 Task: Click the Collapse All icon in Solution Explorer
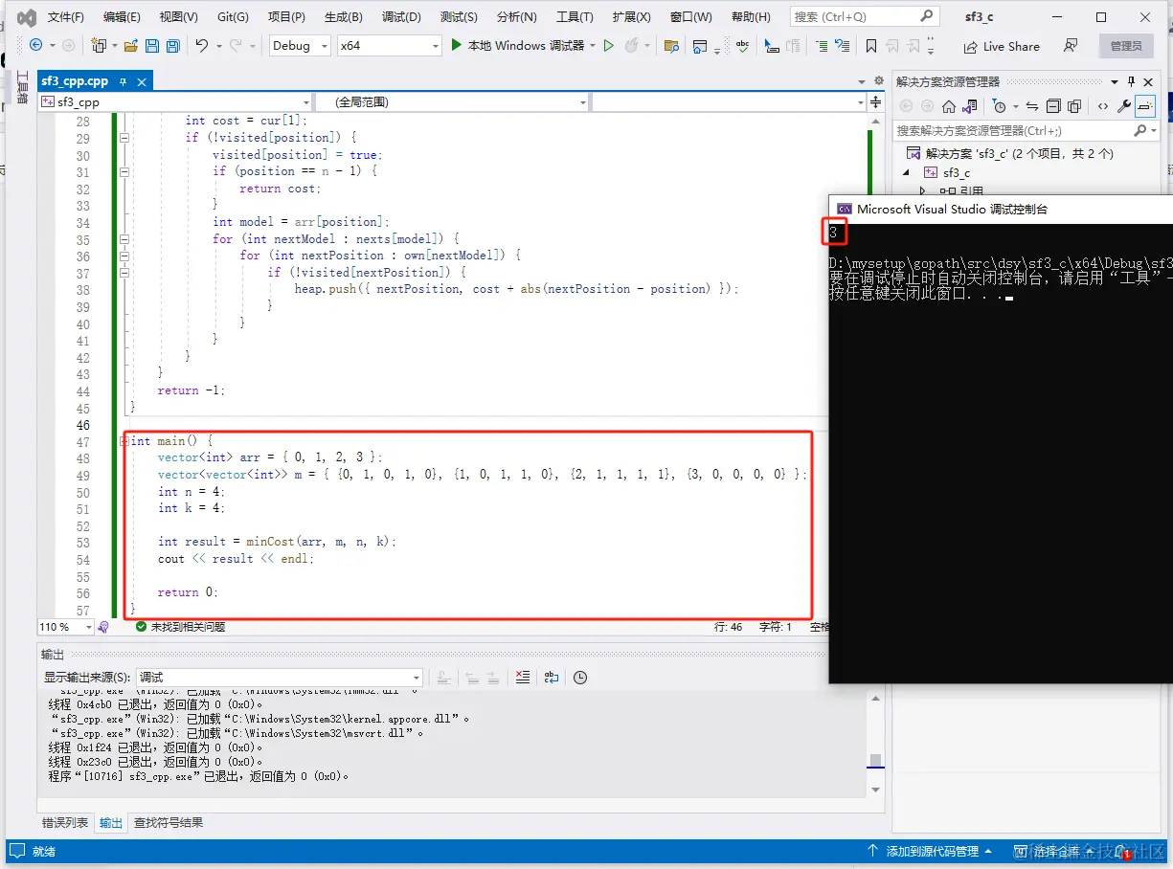[x=1053, y=106]
